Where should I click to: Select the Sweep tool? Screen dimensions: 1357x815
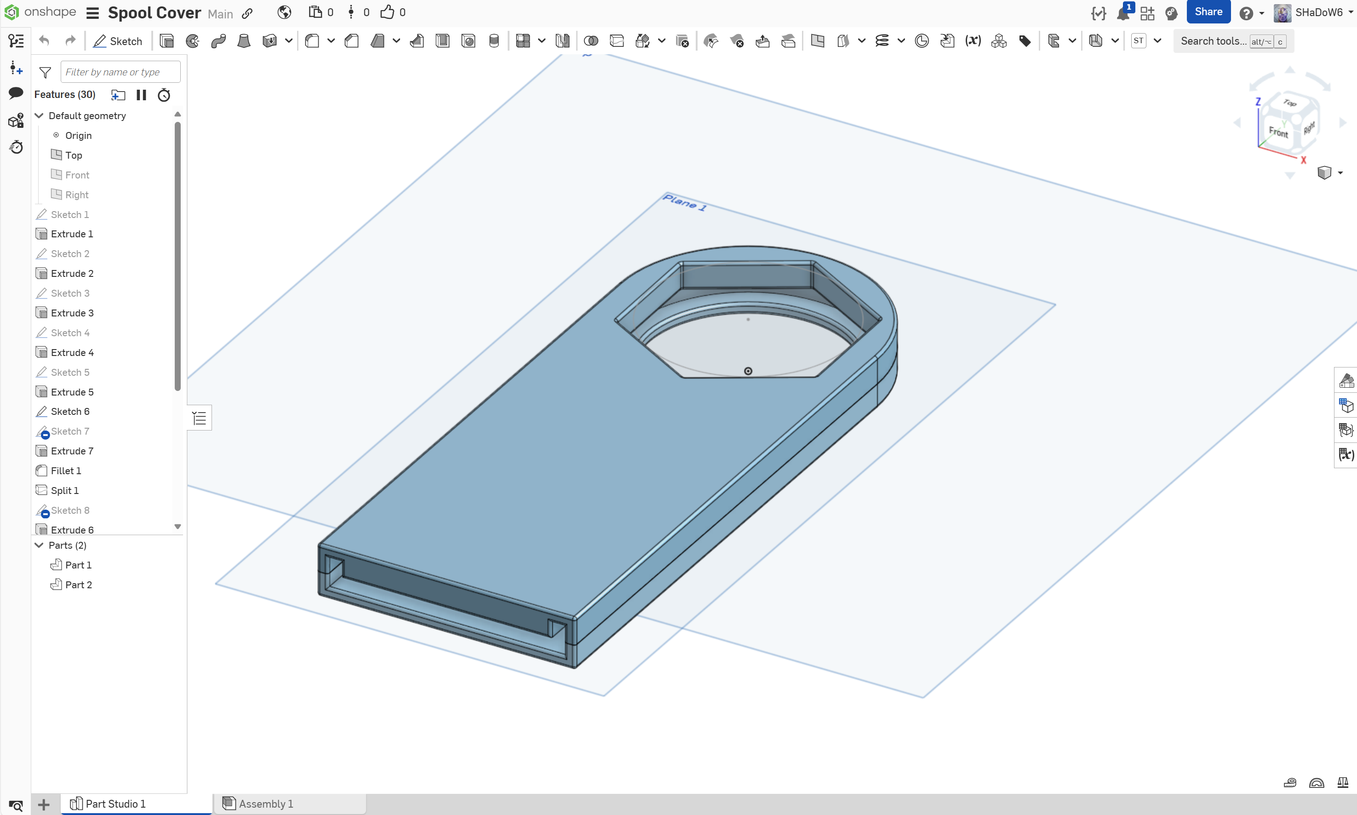click(x=218, y=41)
